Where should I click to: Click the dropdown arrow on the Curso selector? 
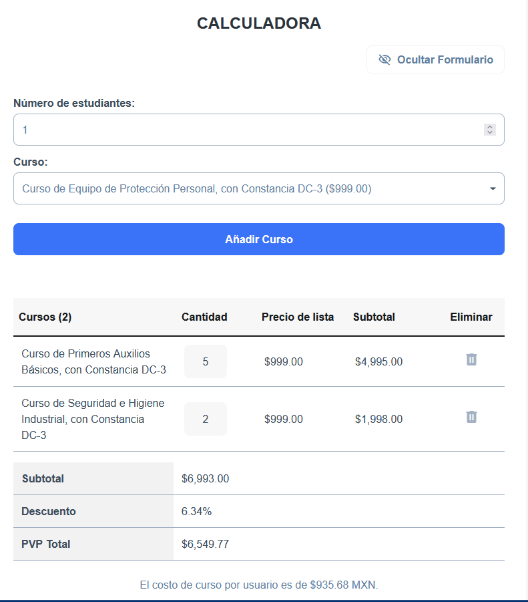493,188
